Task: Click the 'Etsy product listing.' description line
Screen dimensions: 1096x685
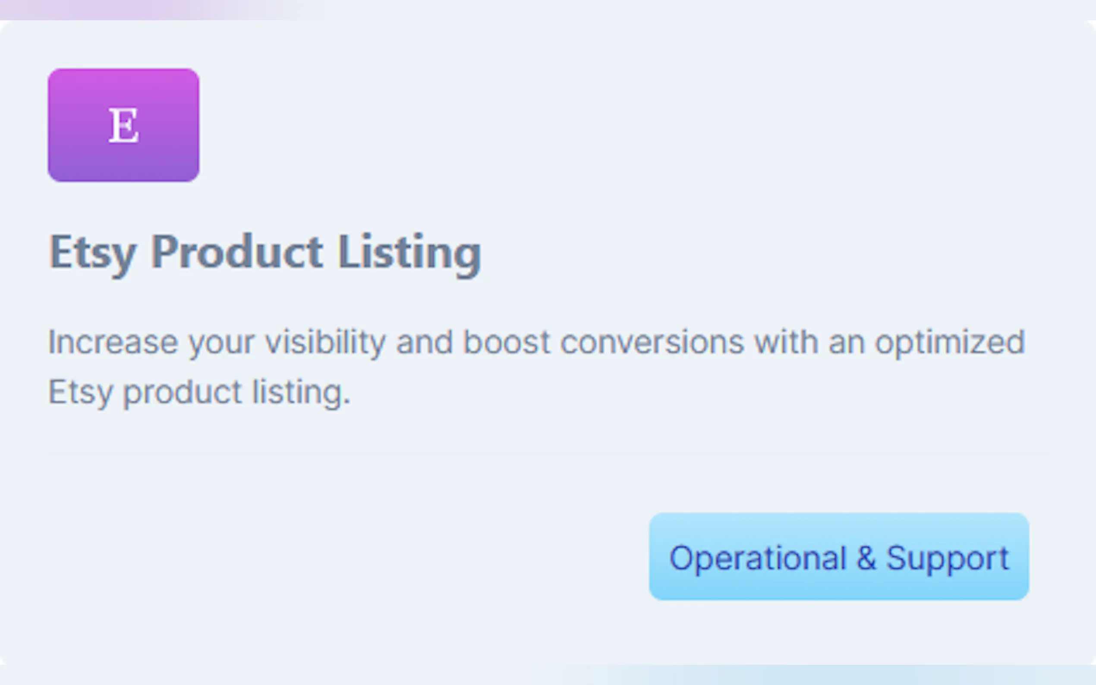Action: [x=199, y=392]
